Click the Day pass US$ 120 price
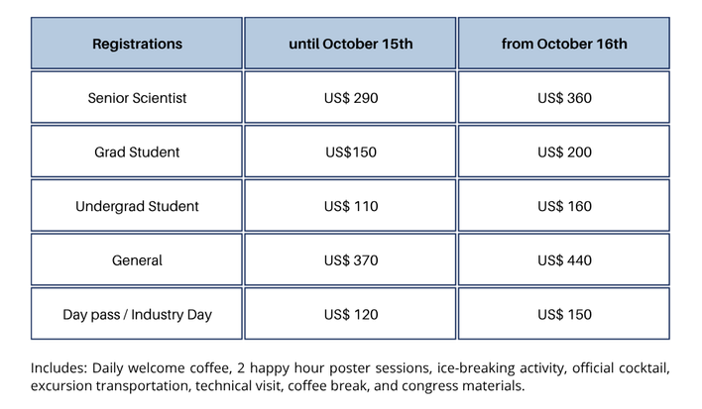 pyautogui.click(x=351, y=315)
